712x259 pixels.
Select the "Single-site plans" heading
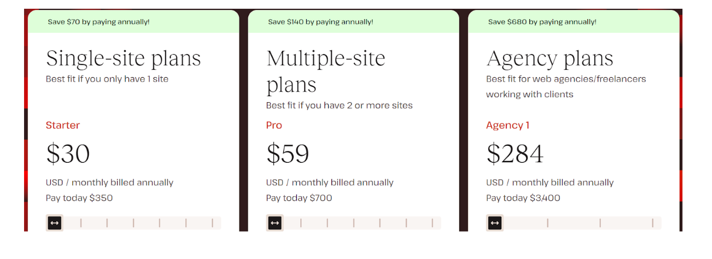[x=124, y=58]
